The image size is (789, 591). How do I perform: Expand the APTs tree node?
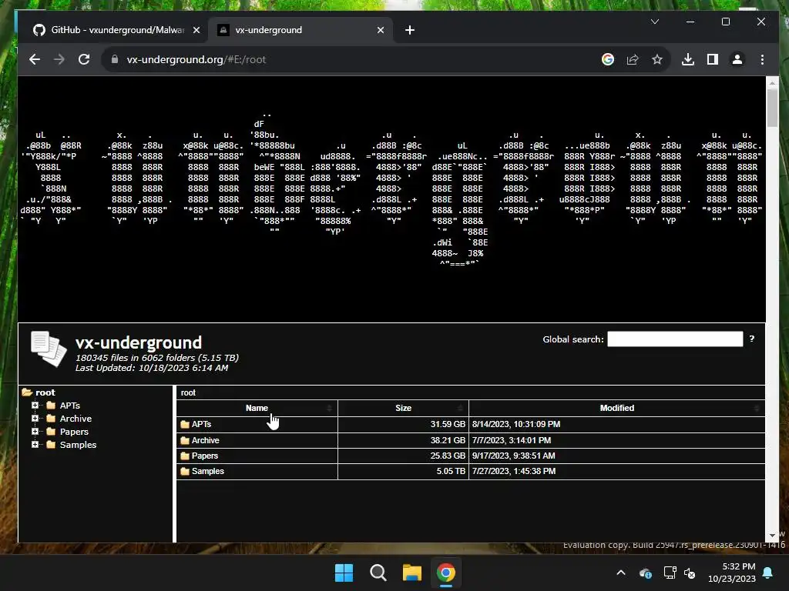(35, 405)
